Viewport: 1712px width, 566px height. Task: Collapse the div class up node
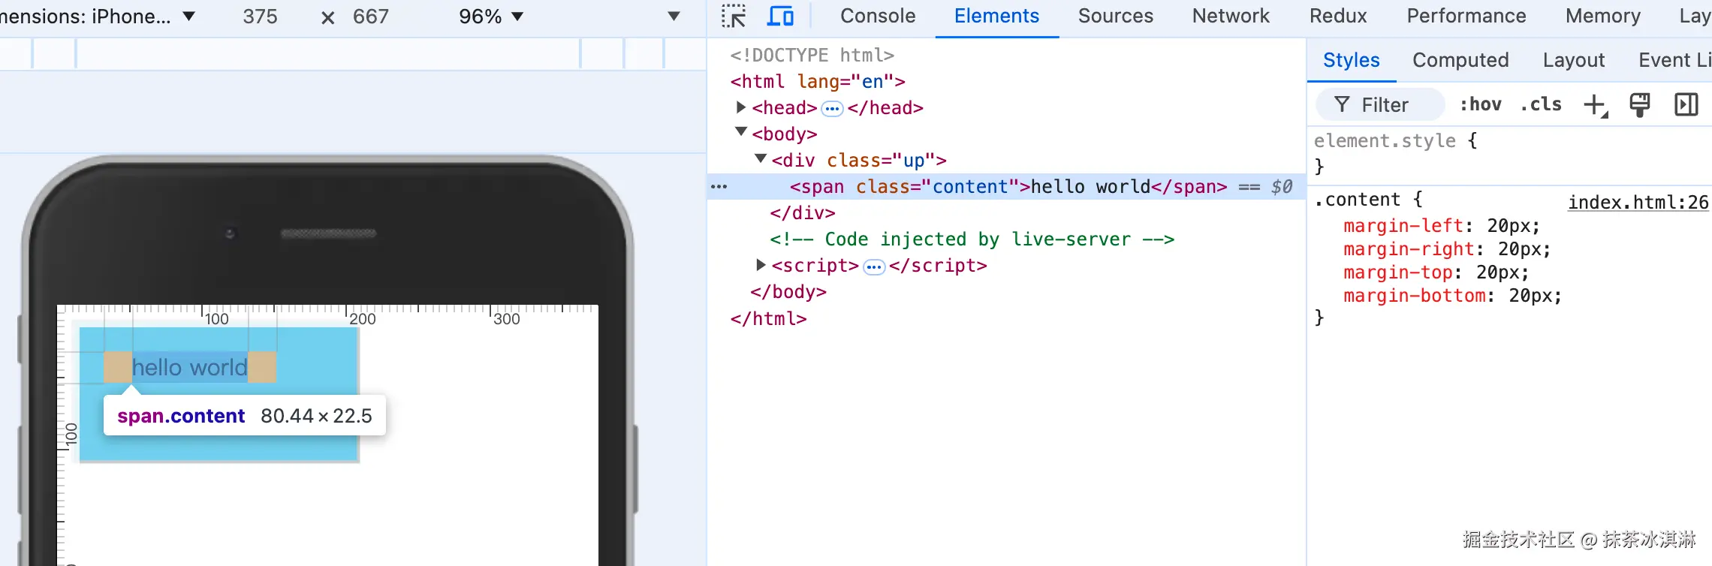point(761,158)
